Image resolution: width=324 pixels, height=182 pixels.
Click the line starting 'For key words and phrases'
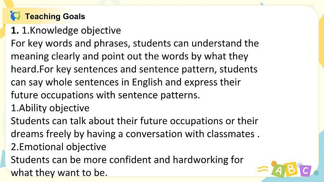[x=135, y=44]
